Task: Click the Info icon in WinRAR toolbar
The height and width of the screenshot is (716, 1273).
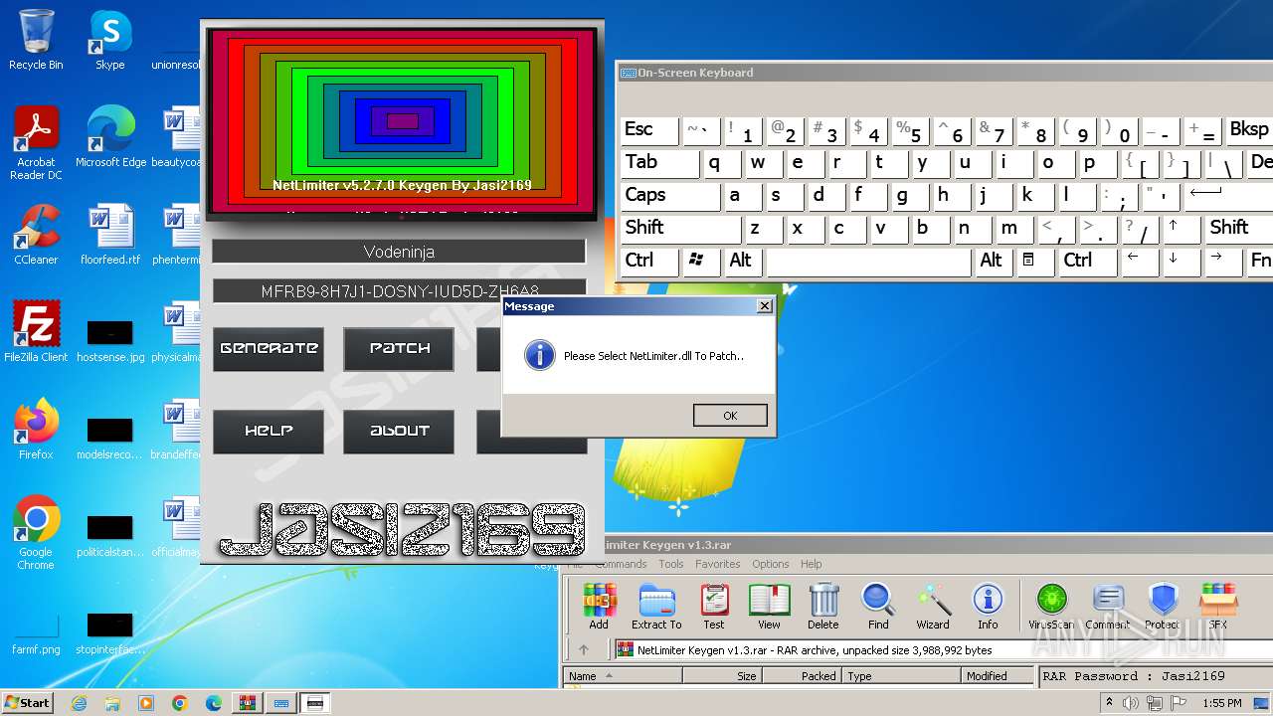Action: (988, 606)
